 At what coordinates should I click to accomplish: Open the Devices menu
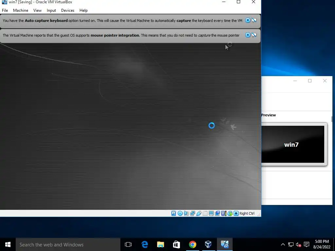(68, 10)
